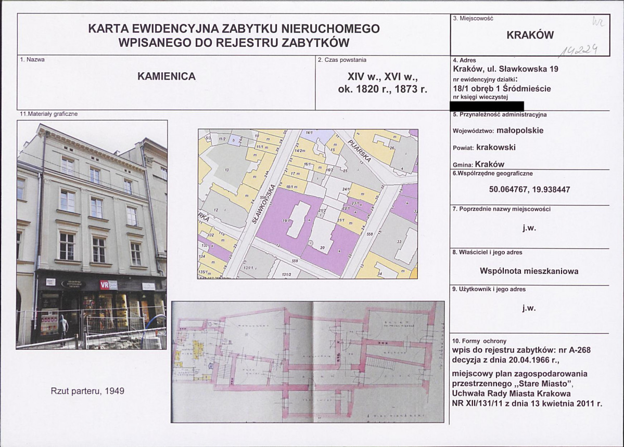The image size is (624, 447).
Task: Click the label '6.Współrzędne geograficzne'
Action: 492,173
